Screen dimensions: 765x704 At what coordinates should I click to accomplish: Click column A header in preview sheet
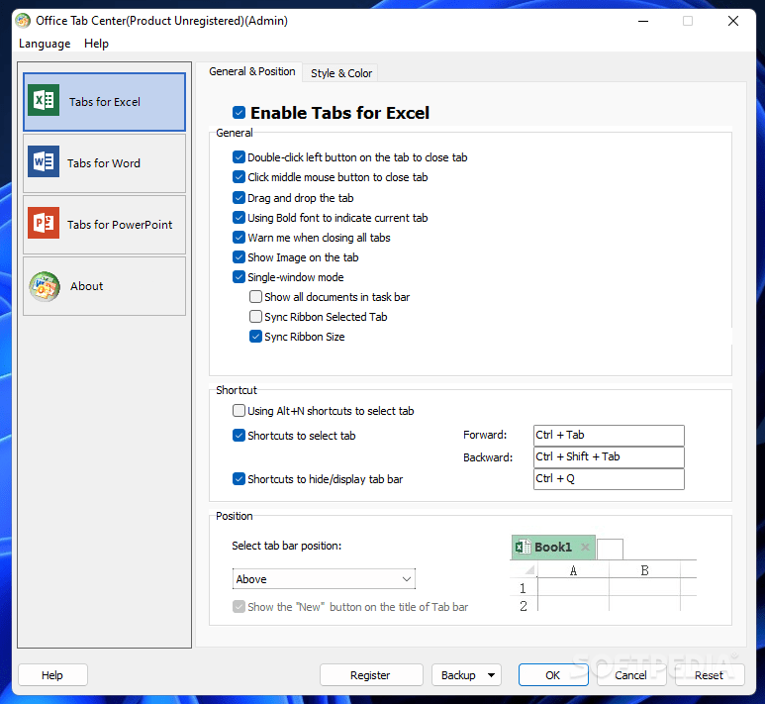tap(573, 570)
